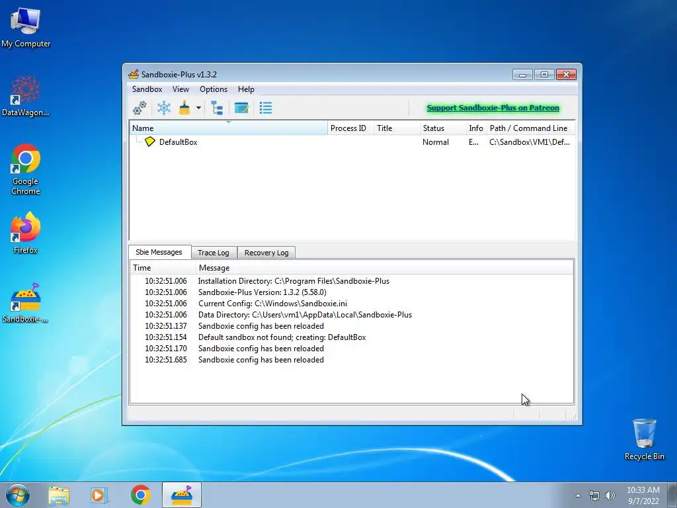Click the network tray icon
The image size is (677, 508).
594,495
